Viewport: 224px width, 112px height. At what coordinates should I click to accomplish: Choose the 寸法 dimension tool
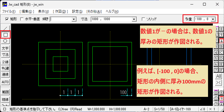(x=5, y=54)
